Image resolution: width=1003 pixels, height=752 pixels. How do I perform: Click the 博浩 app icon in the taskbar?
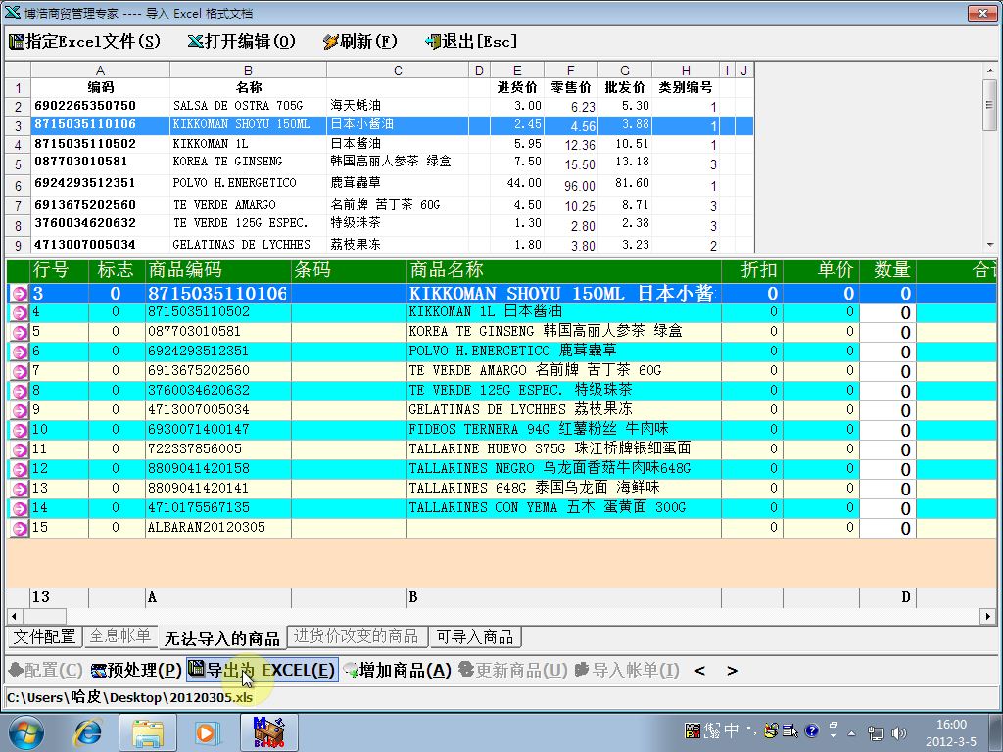[268, 732]
